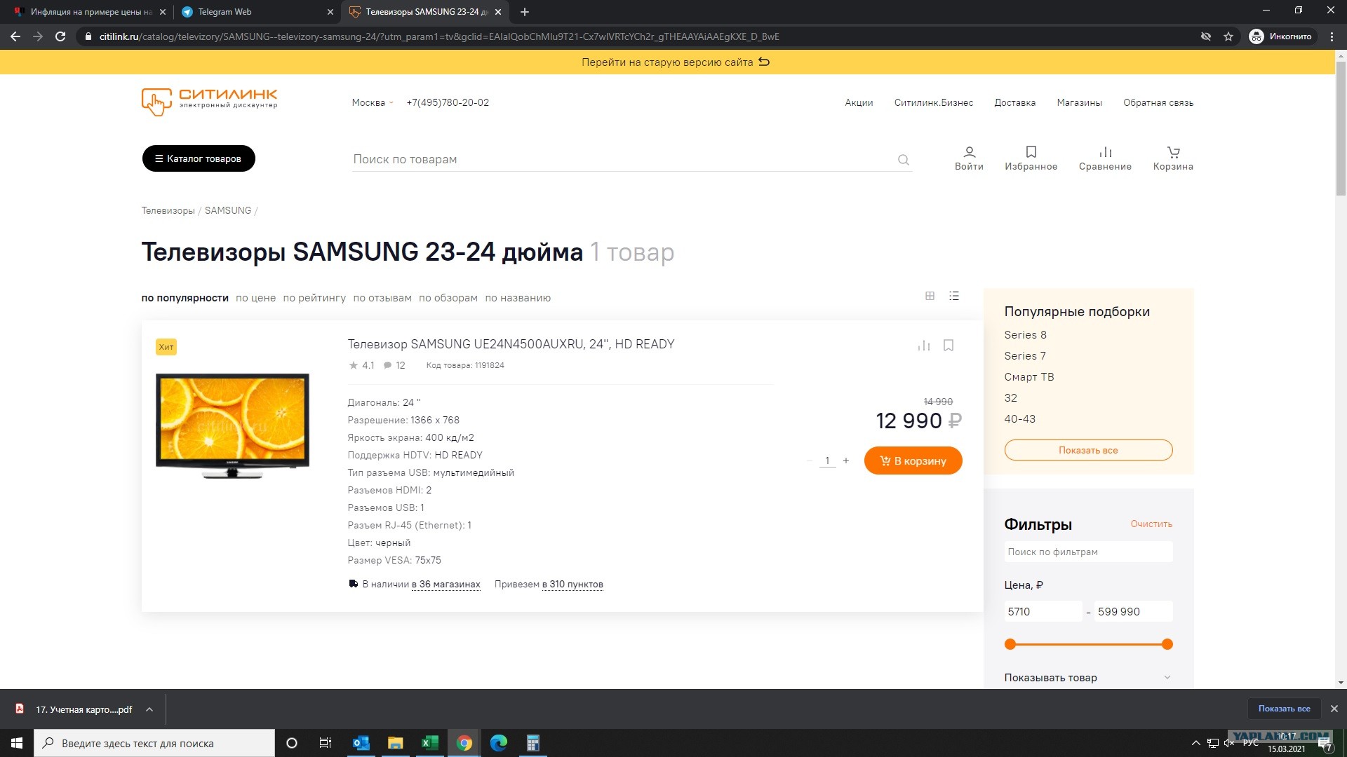
Task: Bookmark the Samsung UE24N4500AUXRU TV
Action: pos(949,346)
